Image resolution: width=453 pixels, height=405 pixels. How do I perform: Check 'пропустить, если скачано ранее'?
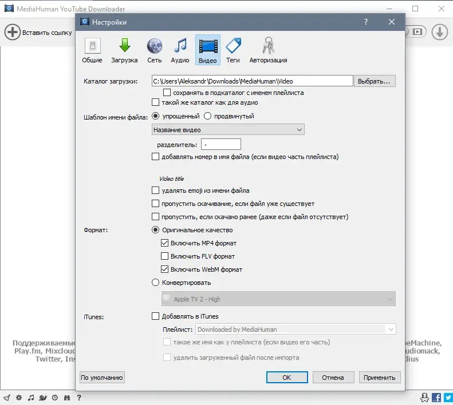pos(155,216)
